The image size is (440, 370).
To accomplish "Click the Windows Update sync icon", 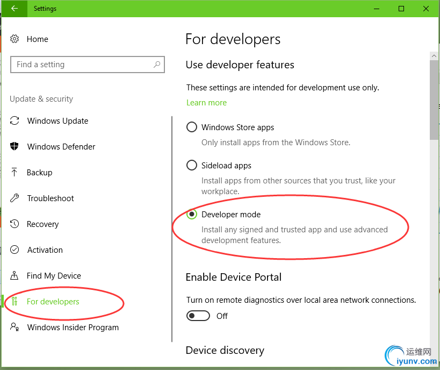I will coord(15,120).
